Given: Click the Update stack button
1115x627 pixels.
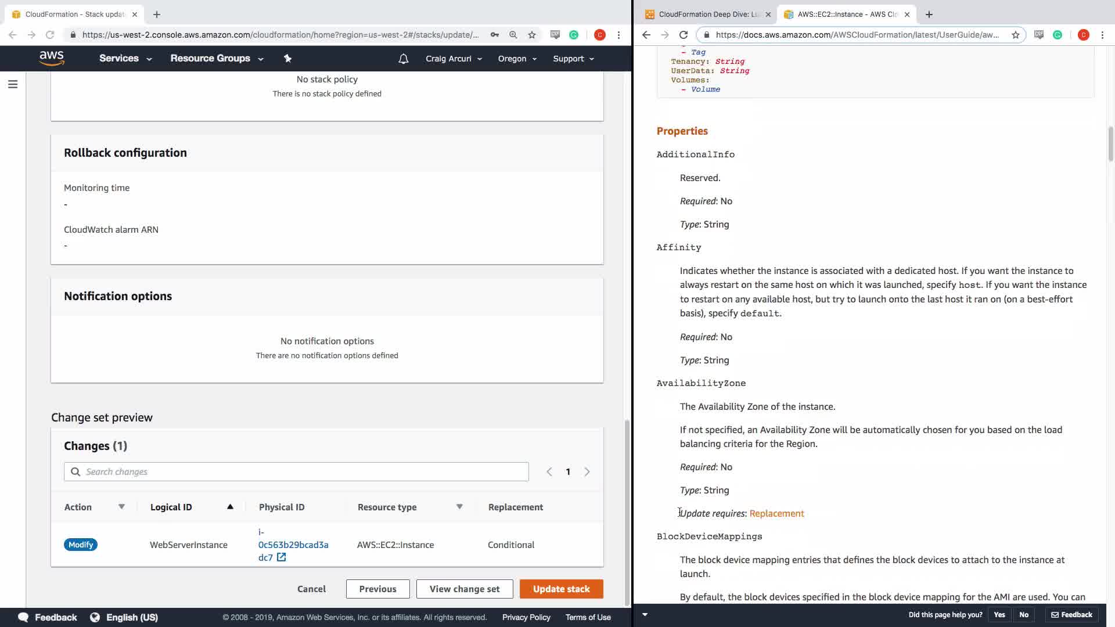Looking at the screenshot, I should (x=561, y=589).
